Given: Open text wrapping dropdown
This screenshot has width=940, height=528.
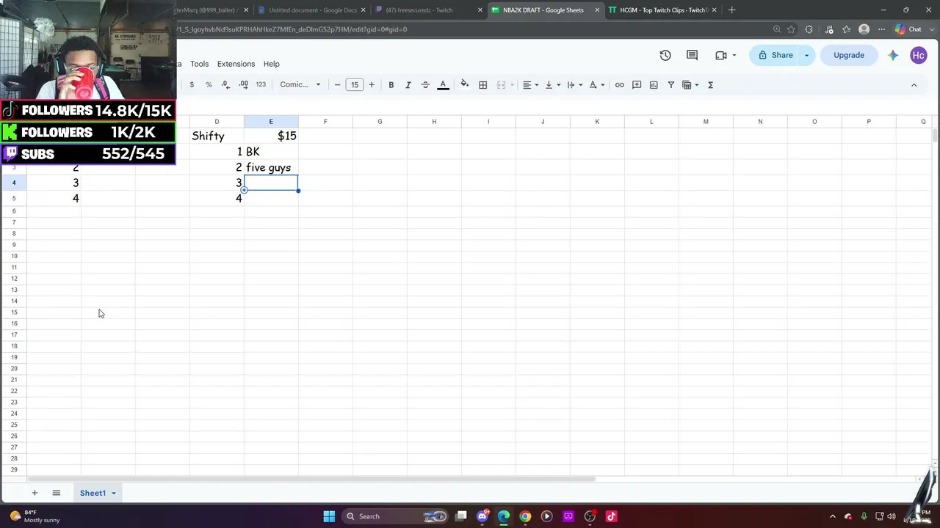Looking at the screenshot, I should pos(575,85).
